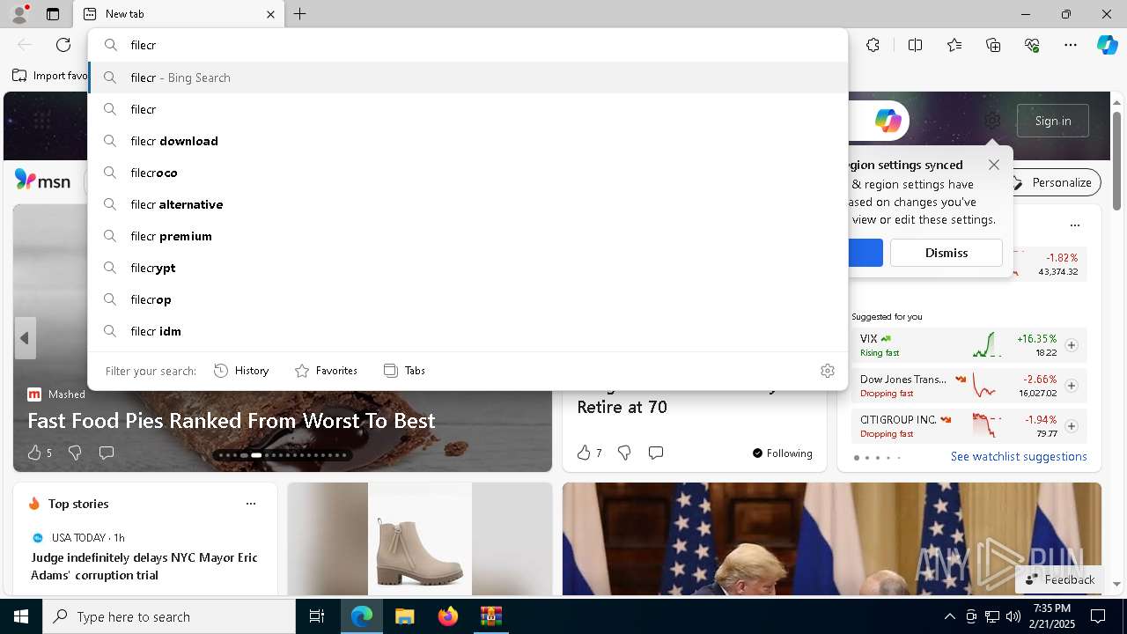Open the volume control in system tray
Image resolution: width=1127 pixels, height=634 pixels.
1013,617
